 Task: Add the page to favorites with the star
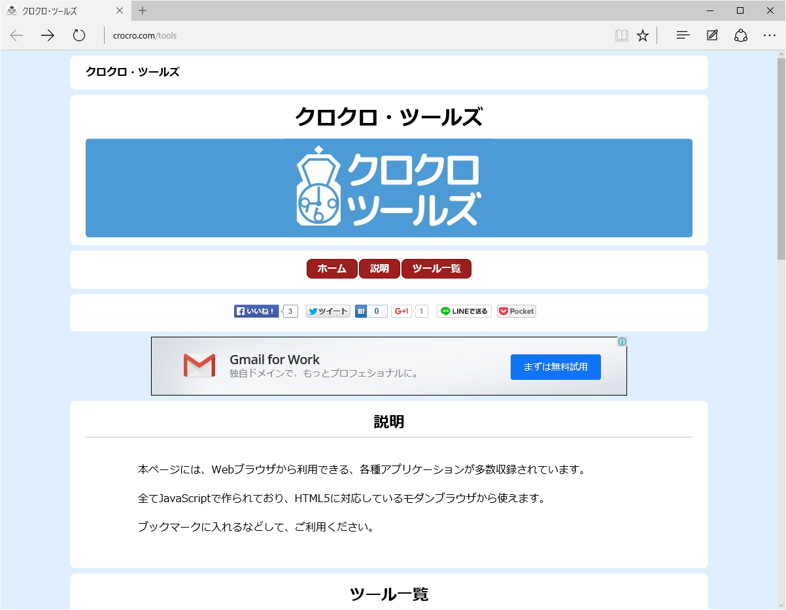click(643, 35)
